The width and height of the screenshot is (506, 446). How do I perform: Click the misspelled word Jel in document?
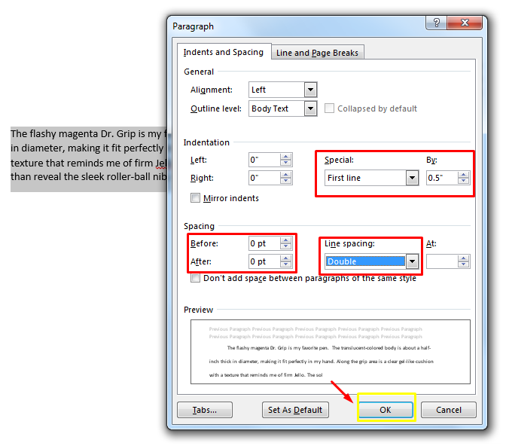[x=161, y=163]
